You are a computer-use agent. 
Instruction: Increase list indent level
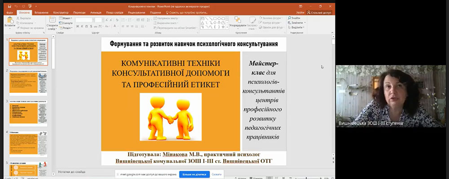(x=143, y=20)
